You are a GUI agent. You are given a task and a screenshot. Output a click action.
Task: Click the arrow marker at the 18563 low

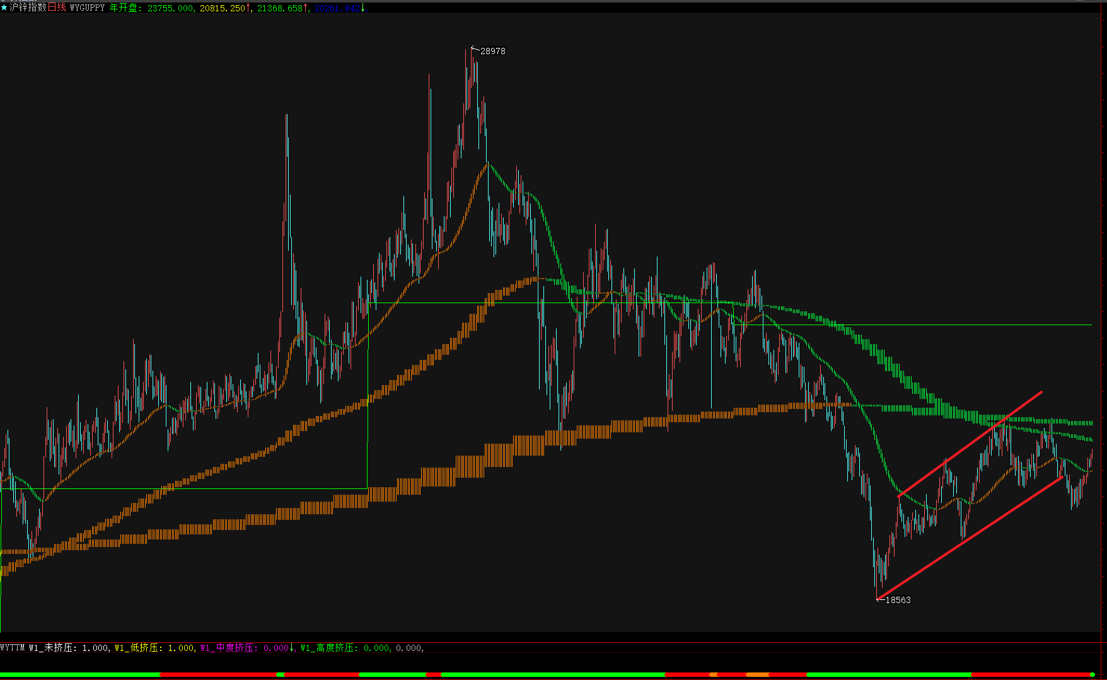[881, 599]
